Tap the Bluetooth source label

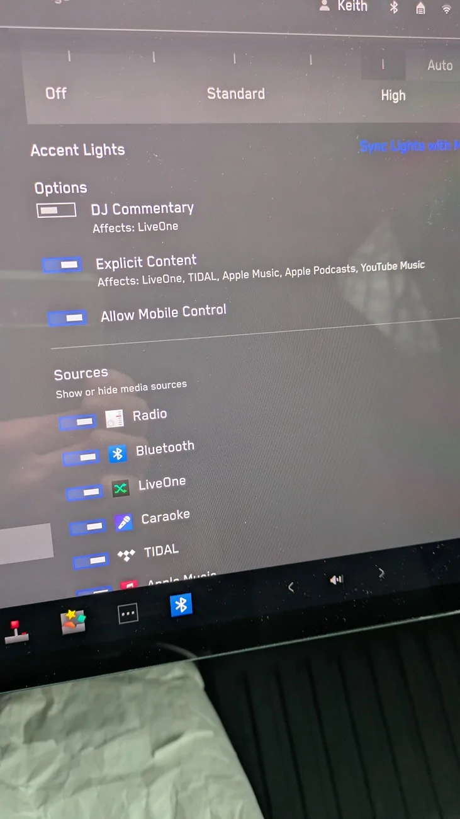click(165, 449)
